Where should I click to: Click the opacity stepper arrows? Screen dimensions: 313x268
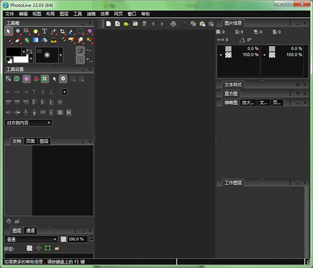tap(91, 239)
